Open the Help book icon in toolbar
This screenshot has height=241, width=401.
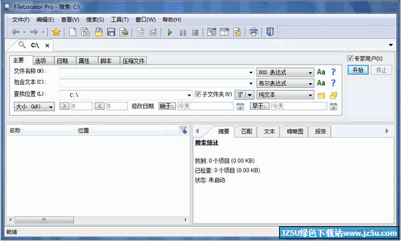click(270, 32)
